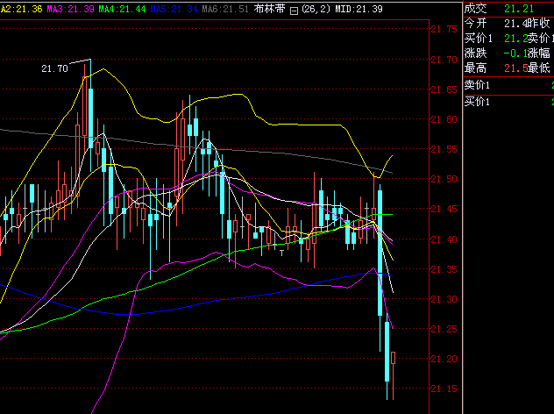Click the green -0.1 change value

[x=515, y=54]
